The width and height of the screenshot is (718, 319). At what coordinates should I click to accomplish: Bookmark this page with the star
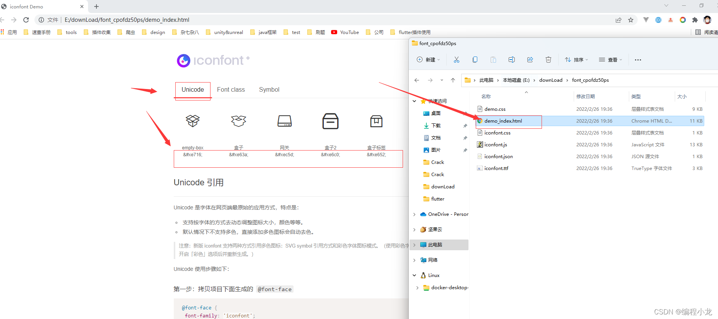click(631, 20)
